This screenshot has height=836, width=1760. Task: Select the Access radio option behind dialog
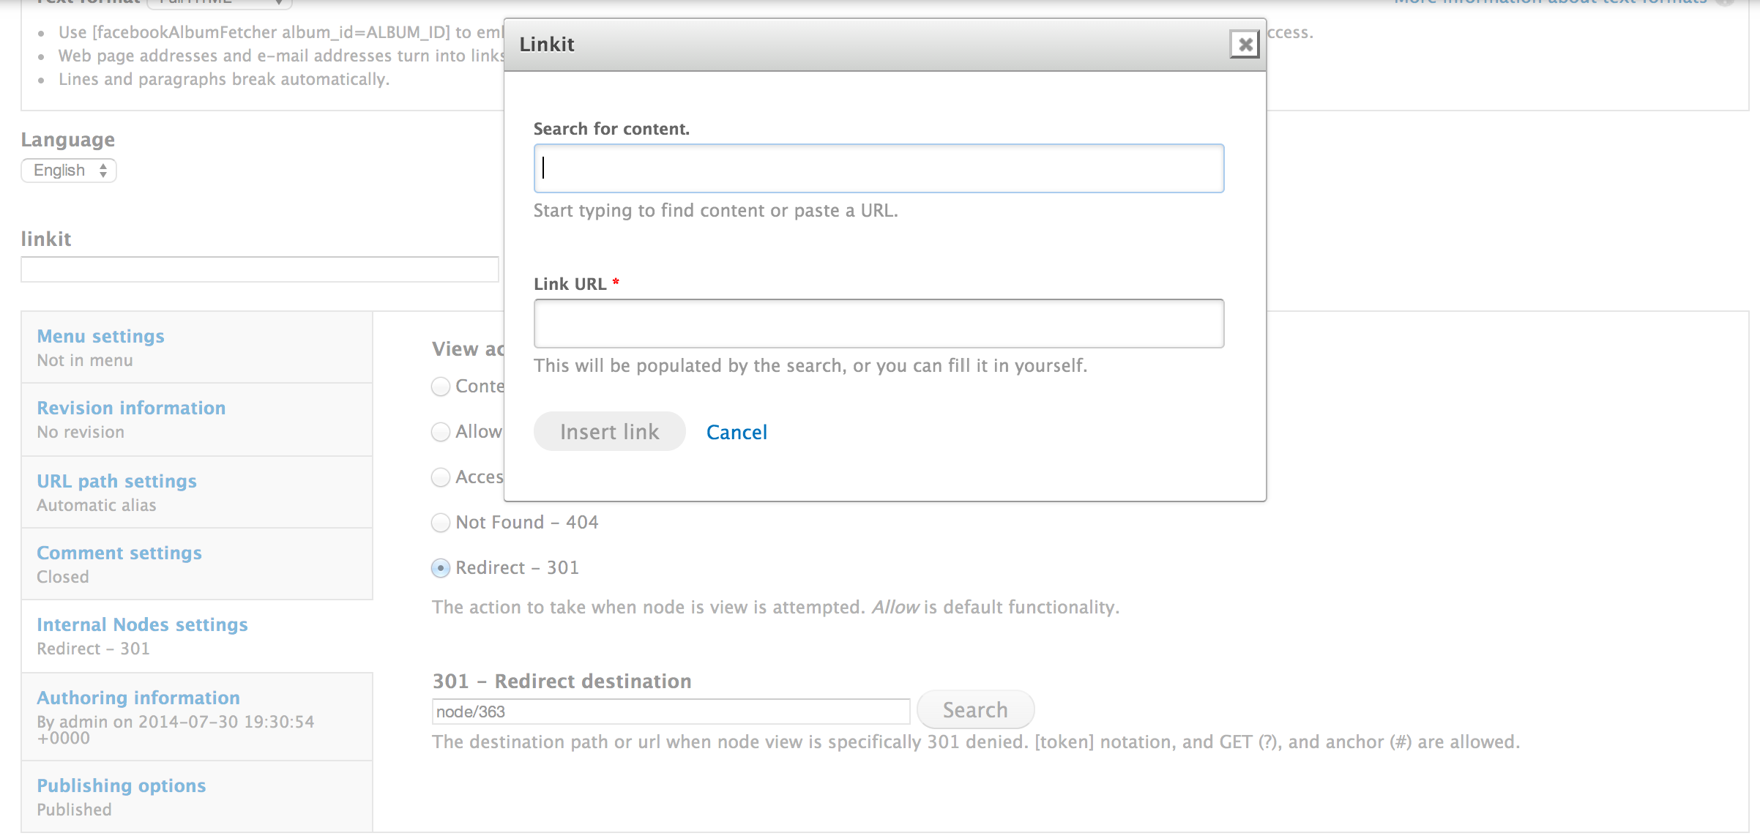pyautogui.click(x=441, y=477)
